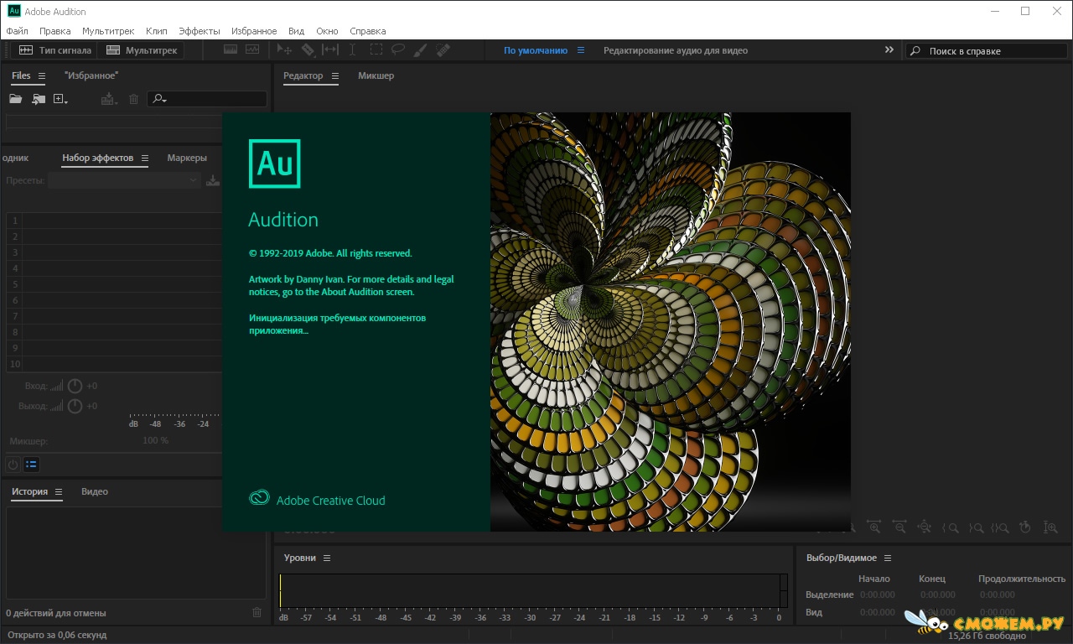Open the Справка menu
This screenshot has height=644, width=1073.
point(368,31)
